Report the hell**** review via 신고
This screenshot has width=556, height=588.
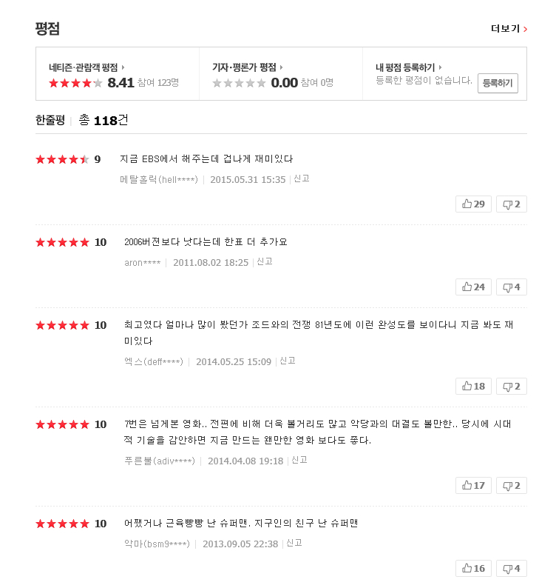pos(302,179)
